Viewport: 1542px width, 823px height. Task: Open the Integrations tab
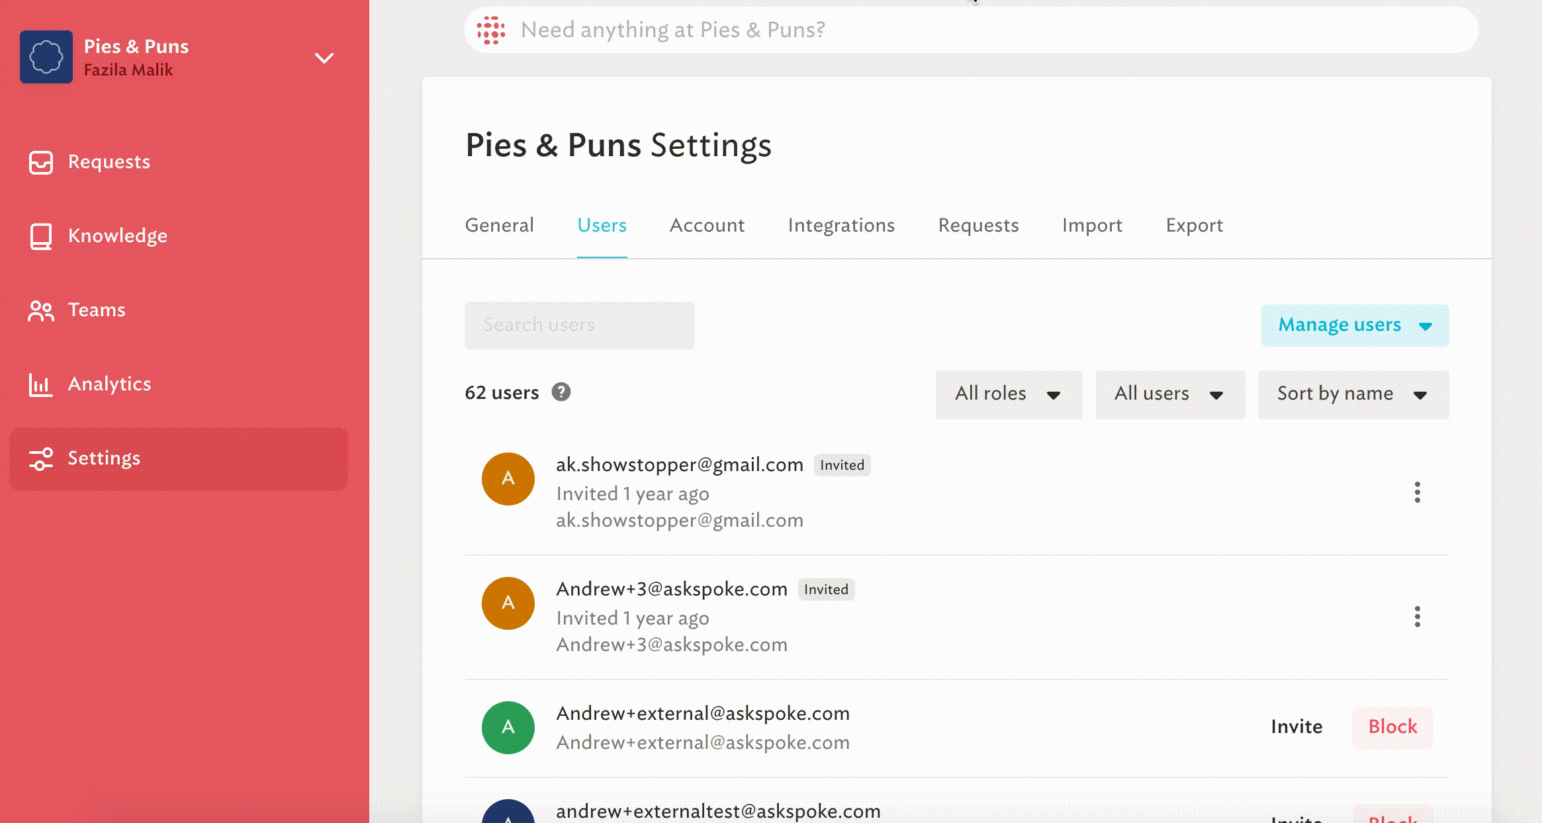(x=841, y=226)
